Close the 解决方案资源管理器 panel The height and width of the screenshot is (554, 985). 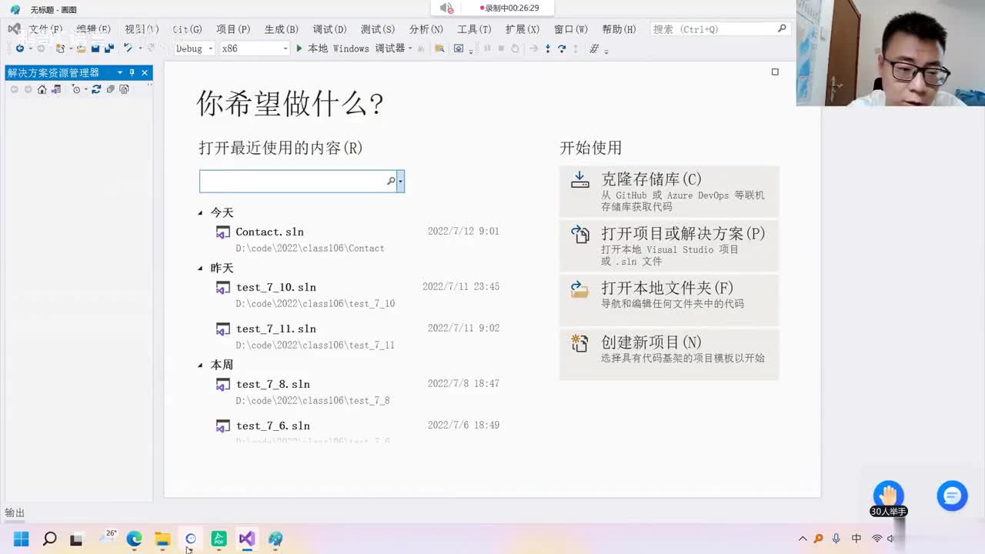point(145,72)
